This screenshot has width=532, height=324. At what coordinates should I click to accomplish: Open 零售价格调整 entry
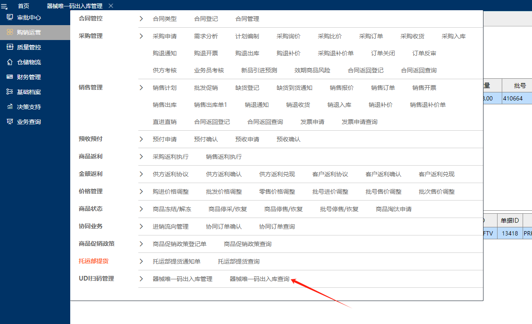pos(277,192)
